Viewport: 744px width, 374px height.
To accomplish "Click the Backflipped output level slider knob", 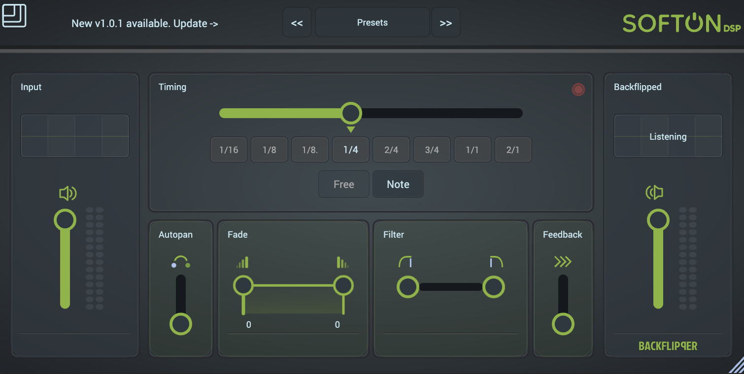I will [658, 219].
